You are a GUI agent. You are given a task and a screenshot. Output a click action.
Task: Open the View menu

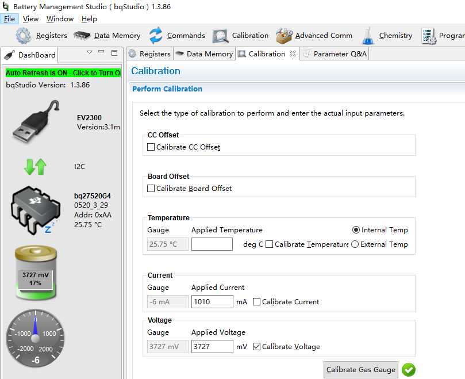[30, 19]
